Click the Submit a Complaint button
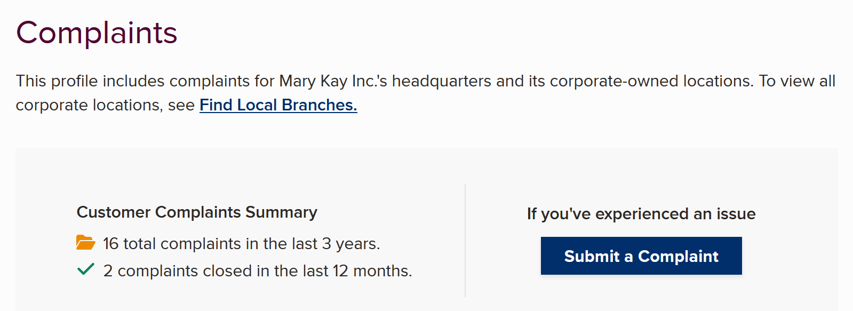The height and width of the screenshot is (311, 853). coord(641,256)
